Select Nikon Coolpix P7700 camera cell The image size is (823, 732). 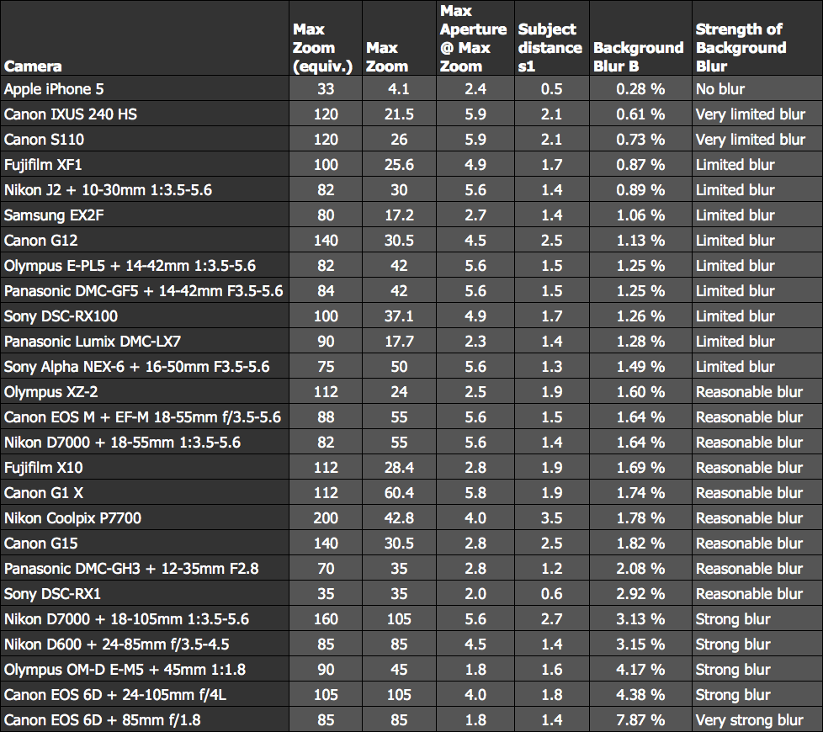point(145,518)
